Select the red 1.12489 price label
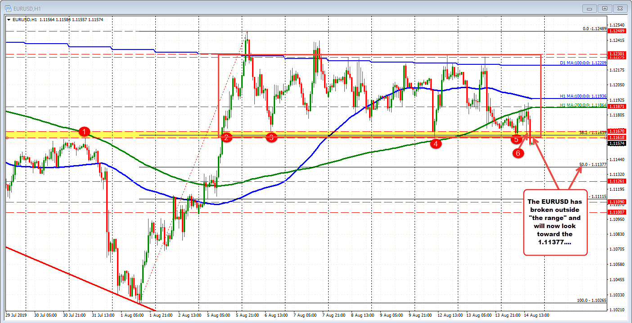 [616, 31]
